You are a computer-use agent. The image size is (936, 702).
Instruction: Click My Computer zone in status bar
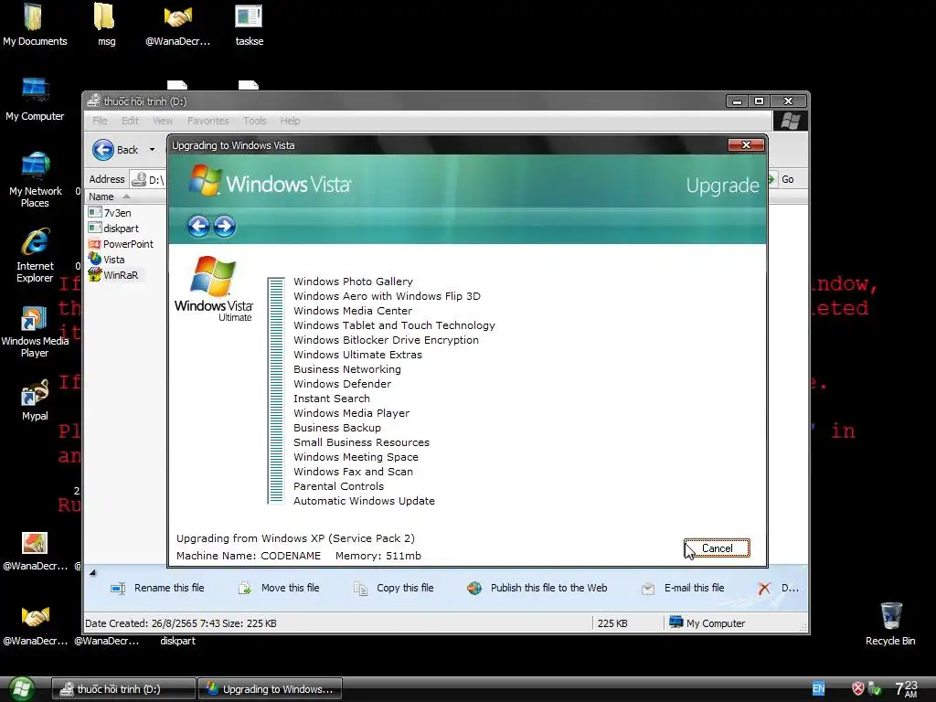[707, 622]
